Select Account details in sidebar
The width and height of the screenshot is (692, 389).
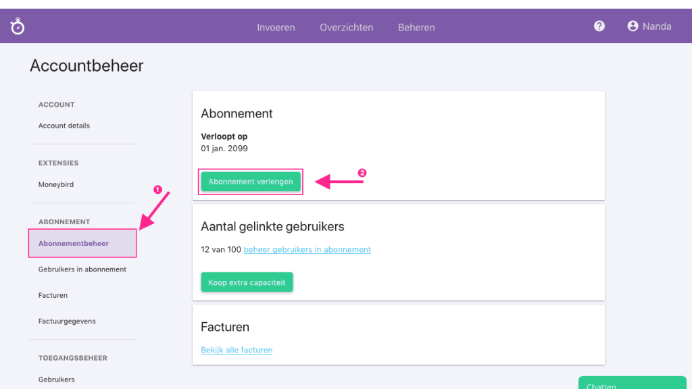[64, 126]
